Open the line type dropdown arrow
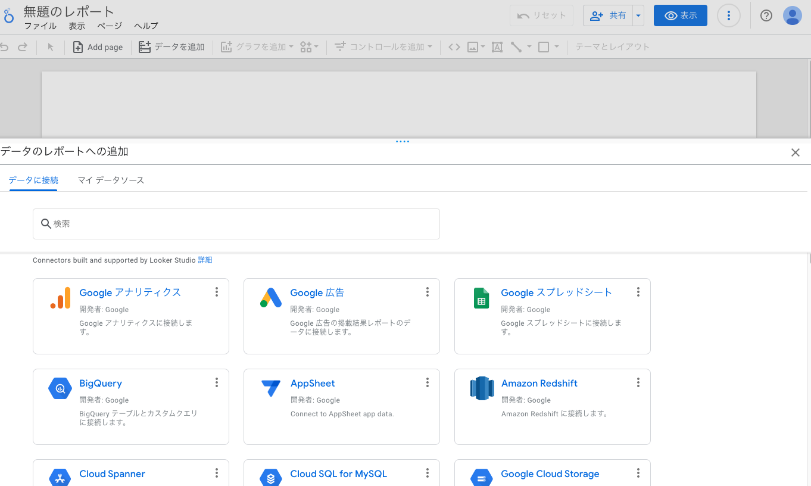 (529, 47)
